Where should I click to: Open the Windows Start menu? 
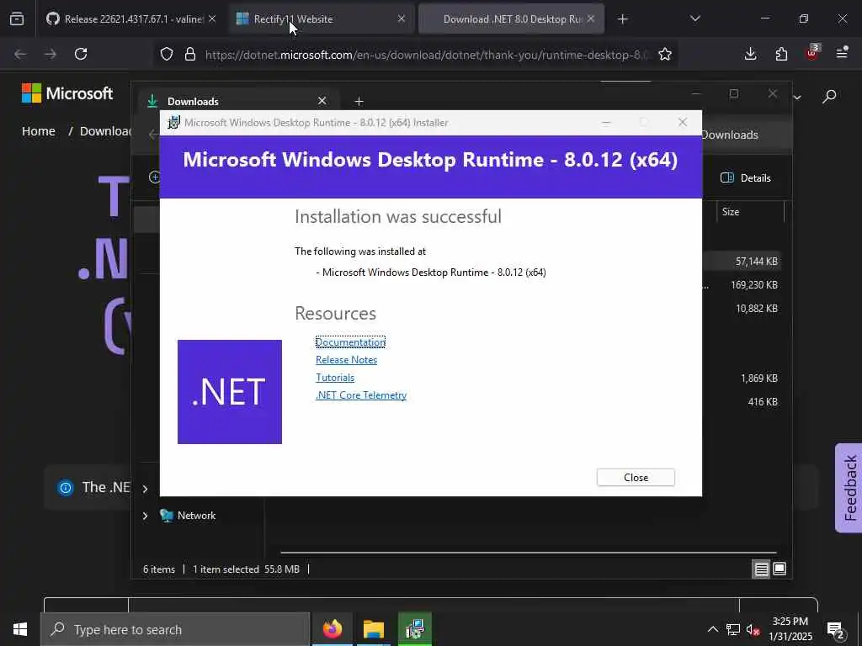(20, 629)
